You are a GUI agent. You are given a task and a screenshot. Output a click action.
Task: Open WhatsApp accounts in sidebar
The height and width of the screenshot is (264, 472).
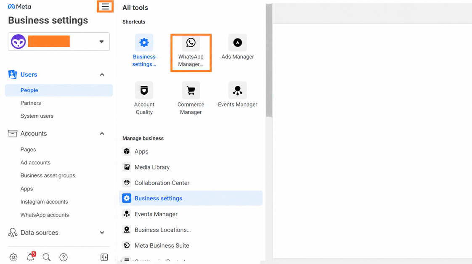45,215
